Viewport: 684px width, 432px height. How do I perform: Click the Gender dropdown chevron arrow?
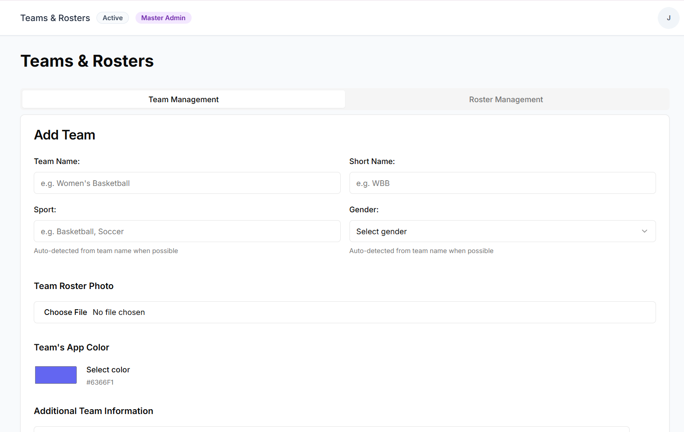[644, 231]
